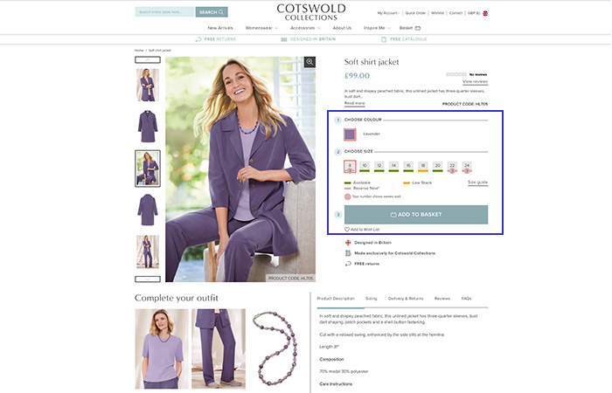
Task: Select size 18 low stock option
Action: coord(423,166)
